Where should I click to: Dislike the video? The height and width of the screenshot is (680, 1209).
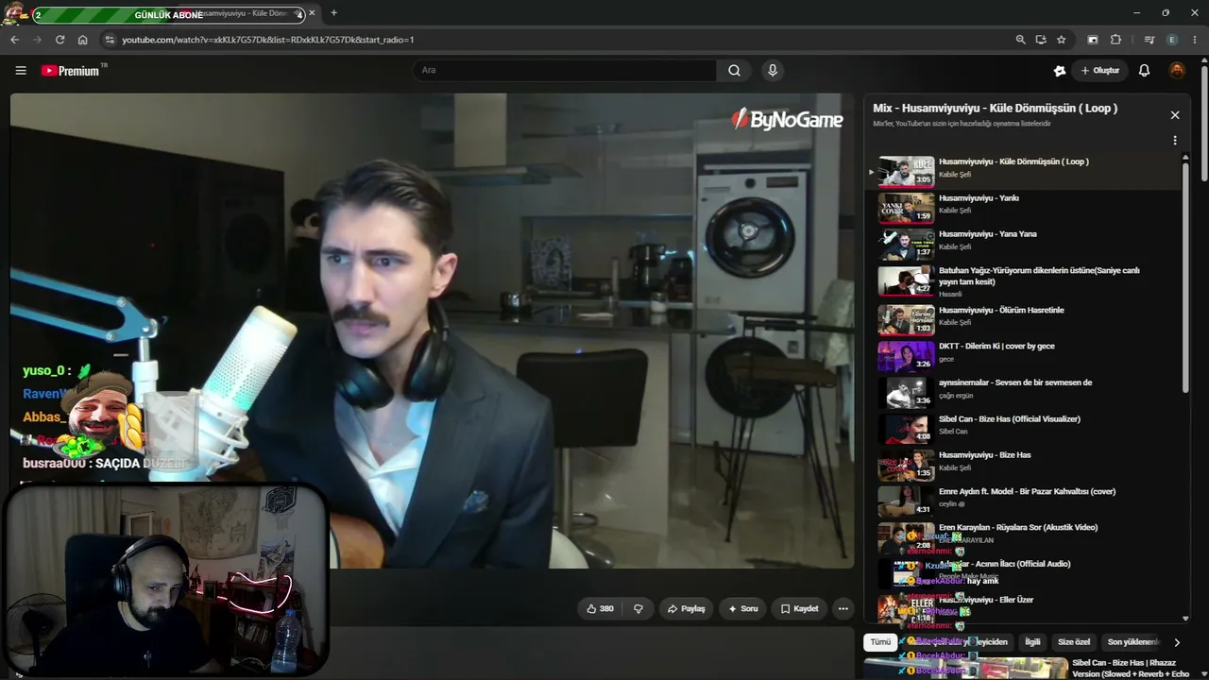(639, 609)
